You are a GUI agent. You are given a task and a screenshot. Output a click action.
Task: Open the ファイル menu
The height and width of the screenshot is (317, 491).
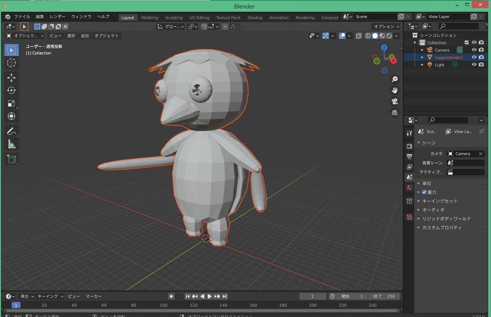point(22,17)
